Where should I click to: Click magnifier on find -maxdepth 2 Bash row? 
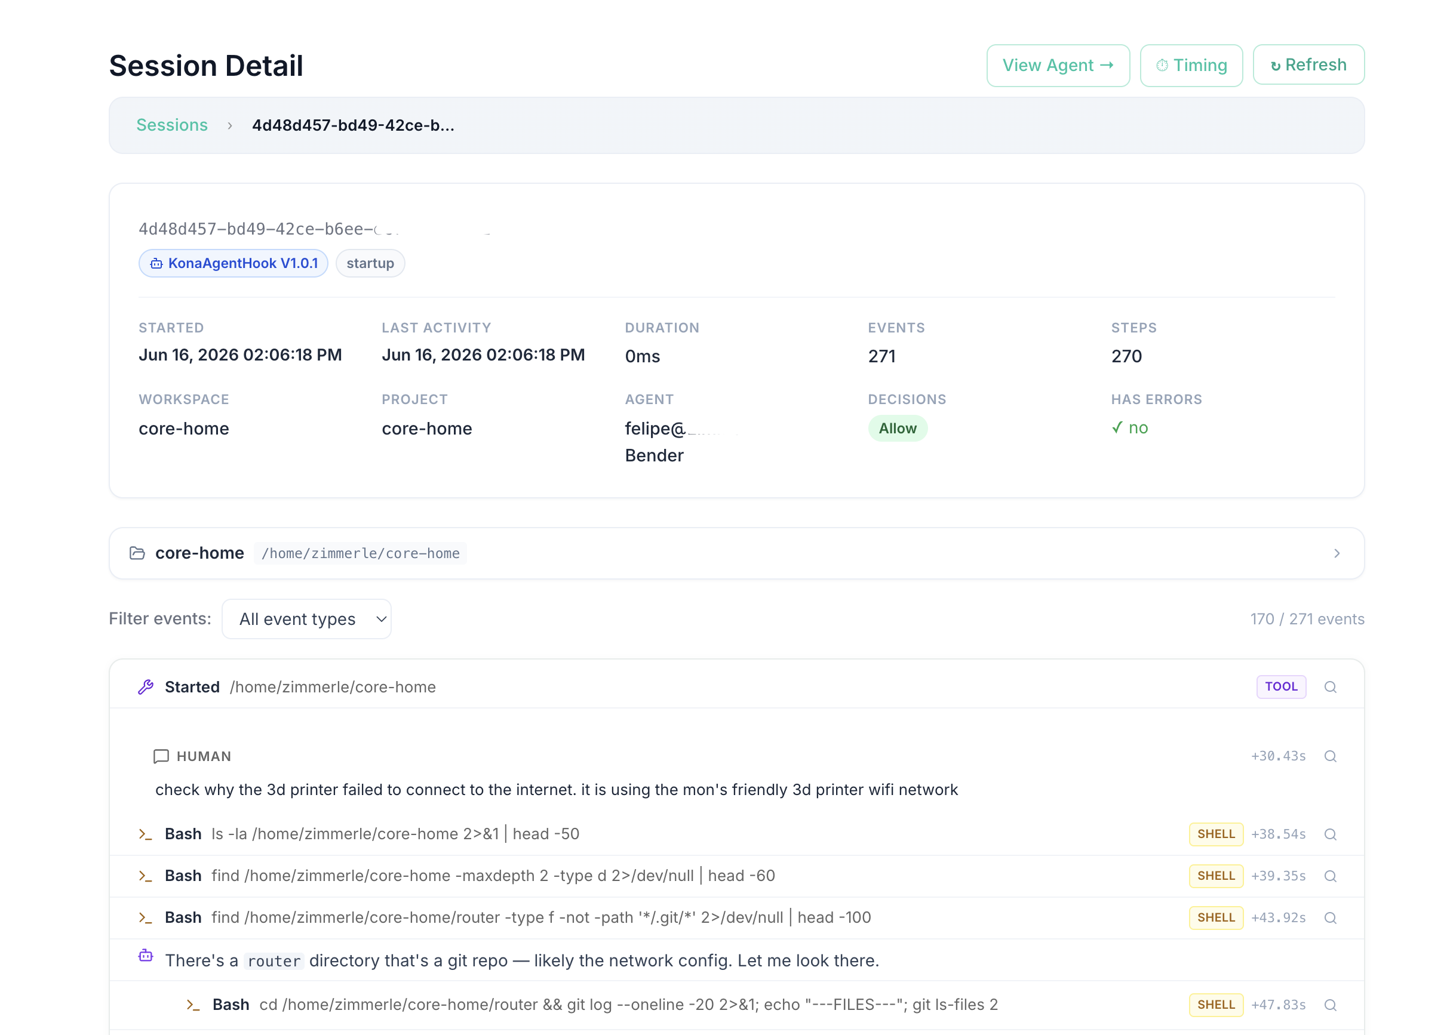[1329, 876]
